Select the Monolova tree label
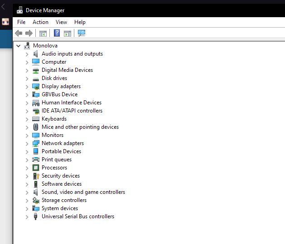The width and height of the screenshot is (285, 244). pyautogui.click(x=45, y=46)
